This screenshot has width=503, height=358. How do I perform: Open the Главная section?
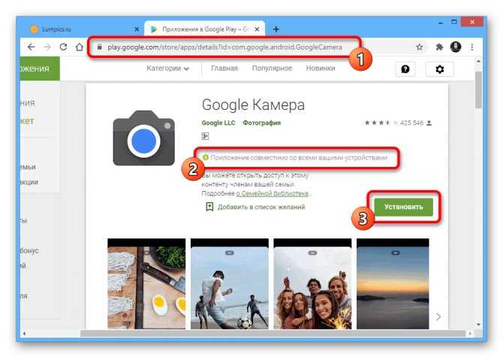coord(224,68)
